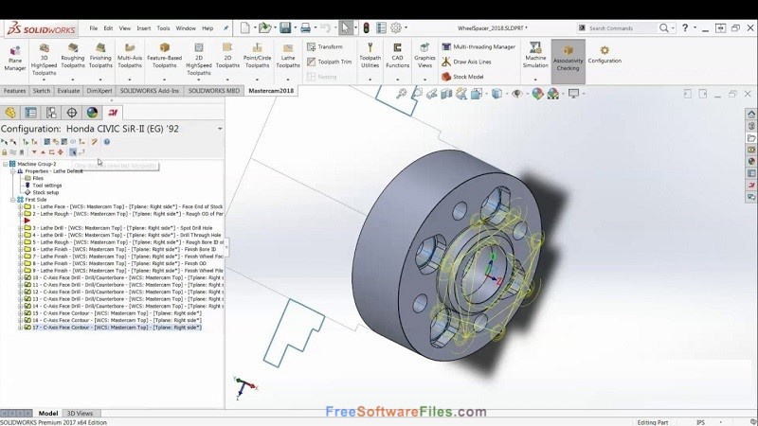Click the Home icon in the task pane
Screen dimensions: 758x426
click(751, 115)
